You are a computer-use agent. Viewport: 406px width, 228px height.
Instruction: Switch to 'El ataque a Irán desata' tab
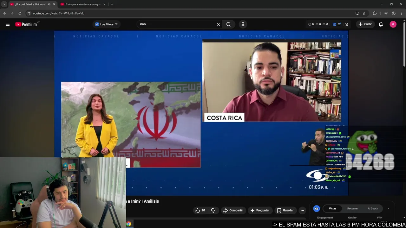(x=83, y=4)
